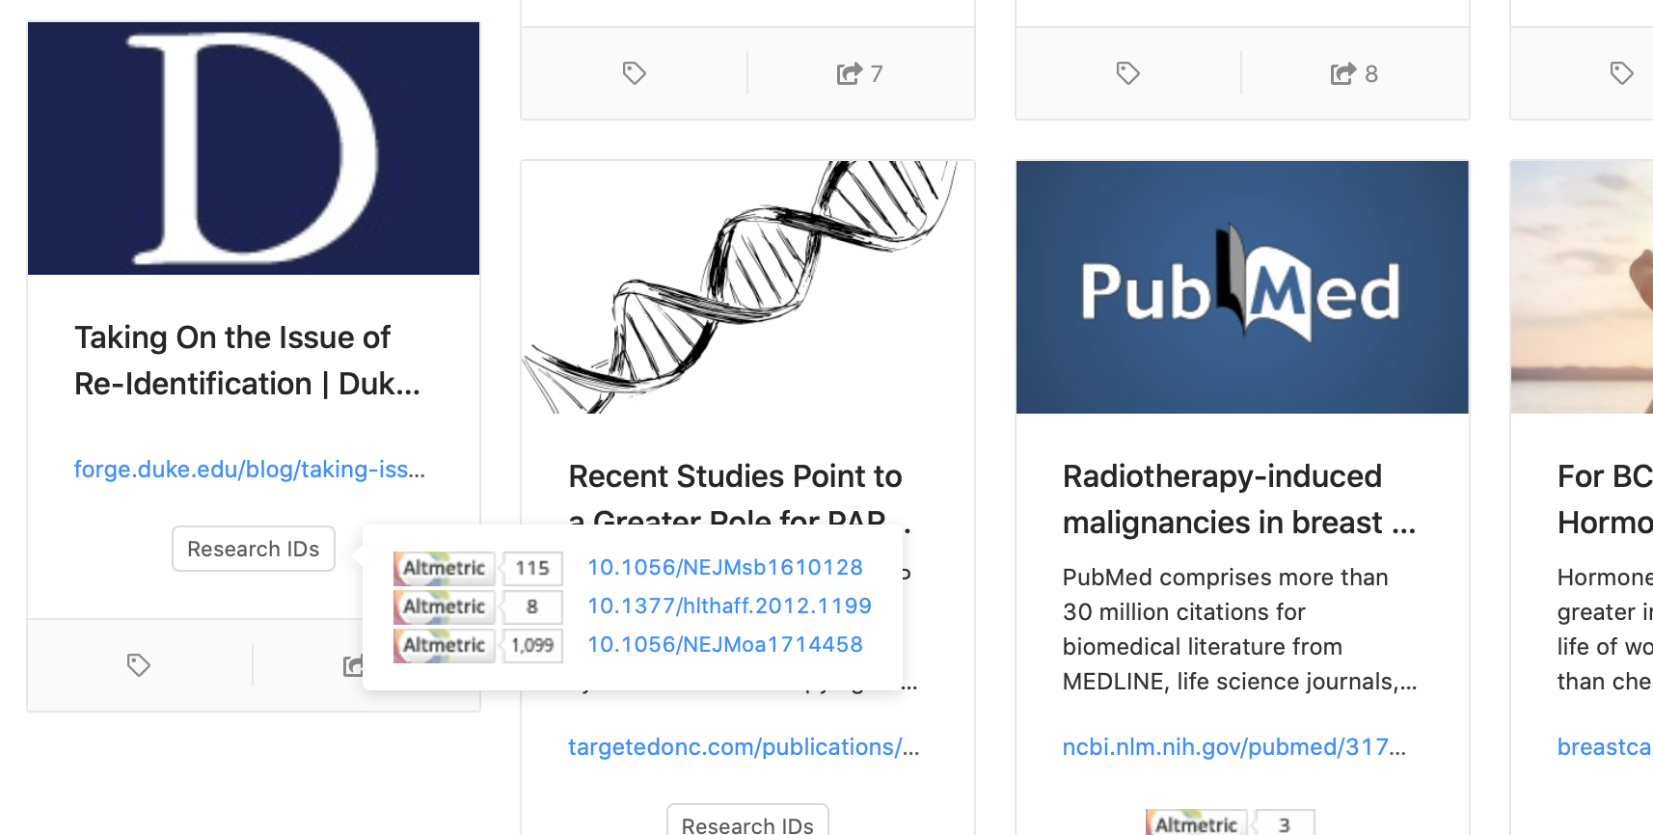
Task: Click share icon on Duke card
Action: [x=353, y=665]
